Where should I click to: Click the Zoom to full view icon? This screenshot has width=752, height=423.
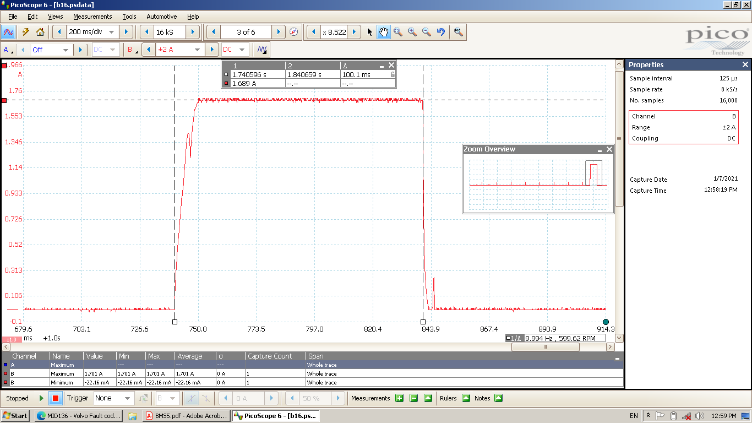click(x=459, y=32)
